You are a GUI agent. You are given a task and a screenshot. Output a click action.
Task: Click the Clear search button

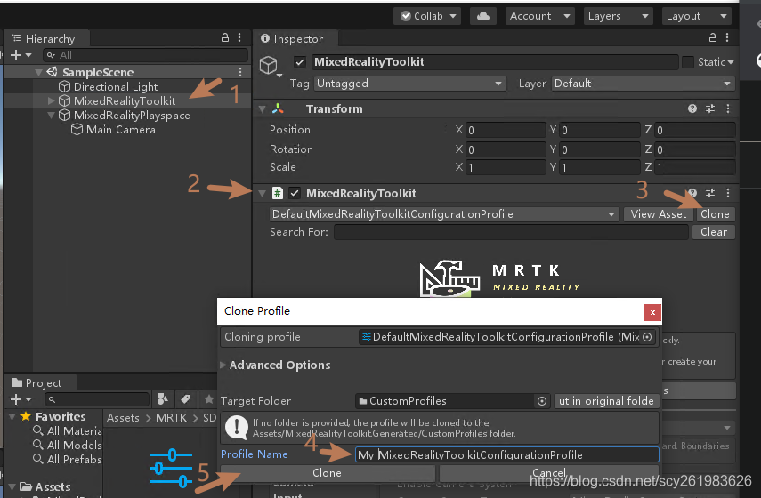pos(714,232)
